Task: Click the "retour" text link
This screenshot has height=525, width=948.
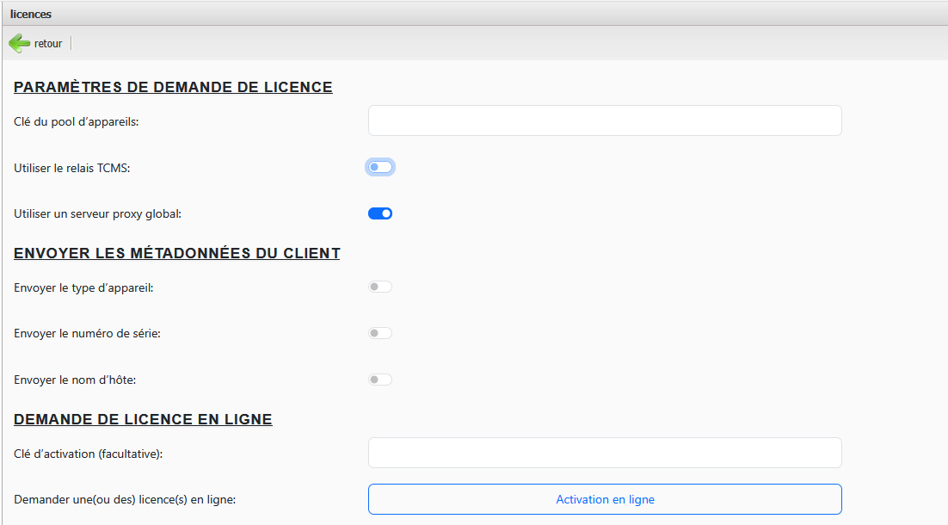Action: click(x=48, y=44)
